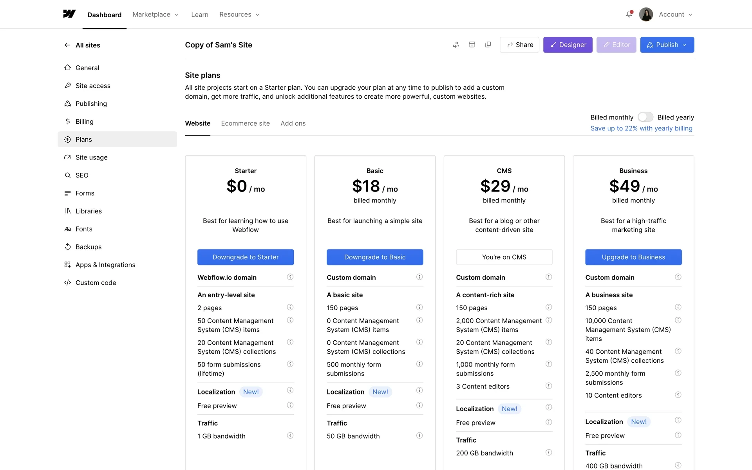Go to the Dashboard tab
The image size is (752, 470).
(104, 15)
